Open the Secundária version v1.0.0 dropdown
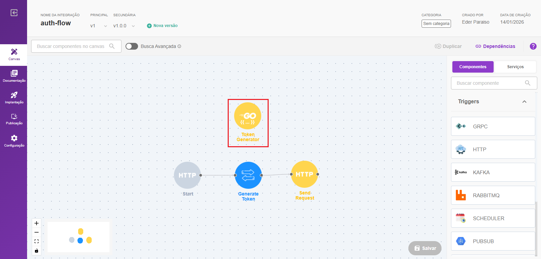This screenshot has width=541, height=259. tap(124, 26)
